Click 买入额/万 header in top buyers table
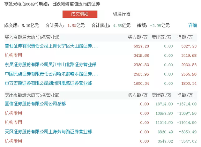Viewport: 201px width, 147px height. tap(138, 37)
